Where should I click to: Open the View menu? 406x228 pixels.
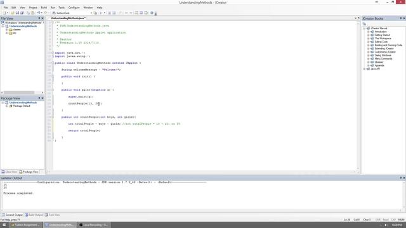[23, 8]
